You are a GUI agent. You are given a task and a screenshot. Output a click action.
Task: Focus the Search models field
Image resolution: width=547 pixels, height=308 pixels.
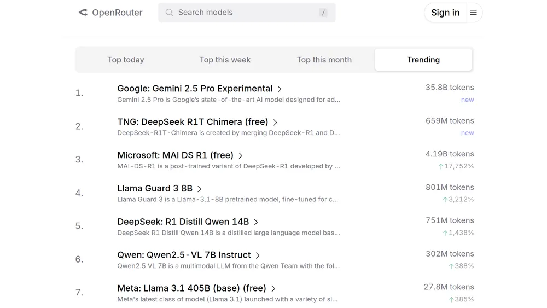coord(241,13)
